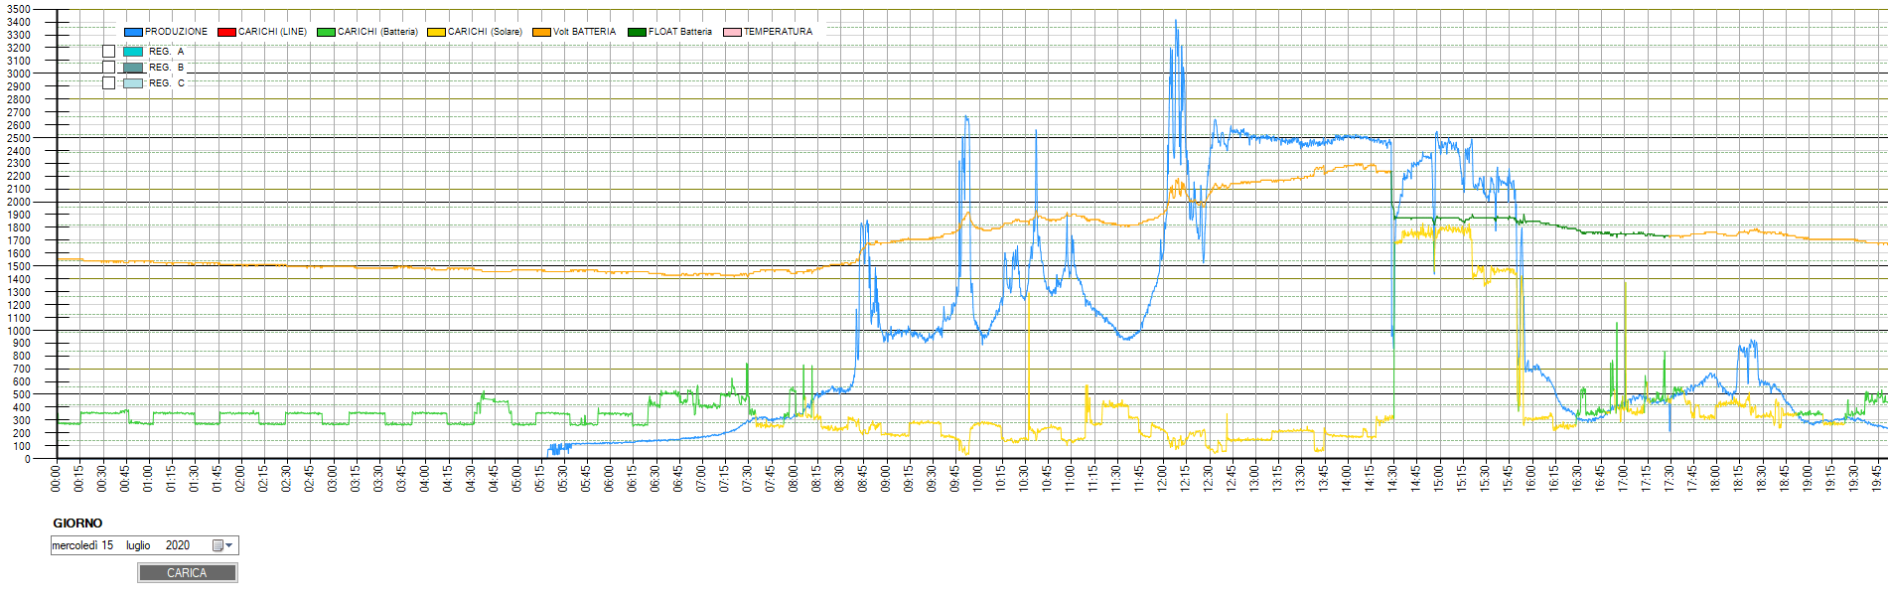Screen dimensions: 1888x600
Task: Click the orange Volt BATTERIA legend marker
Action: click(x=541, y=32)
